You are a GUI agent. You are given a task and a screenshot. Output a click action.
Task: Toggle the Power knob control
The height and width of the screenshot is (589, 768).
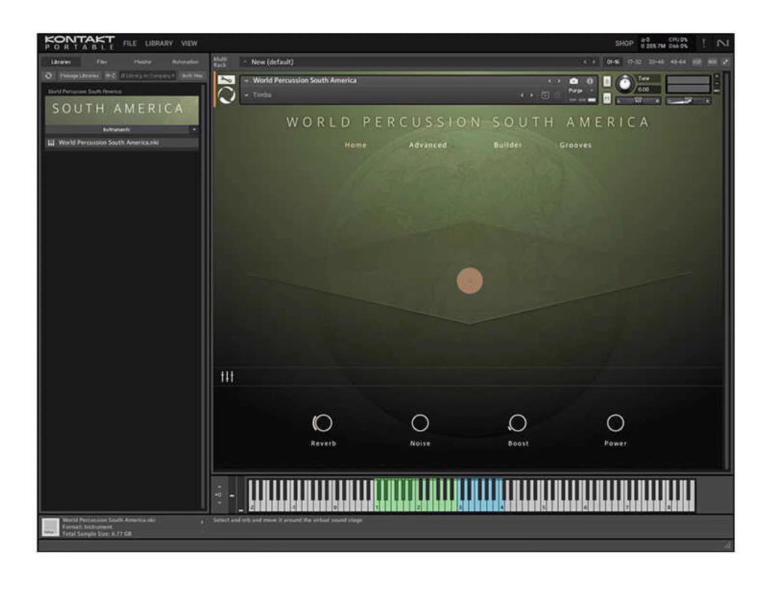point(615,423)
